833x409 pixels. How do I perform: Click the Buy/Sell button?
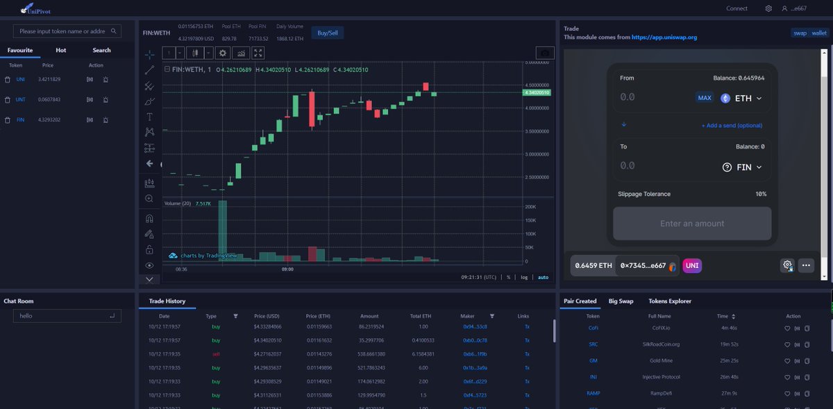coord(327,33)
